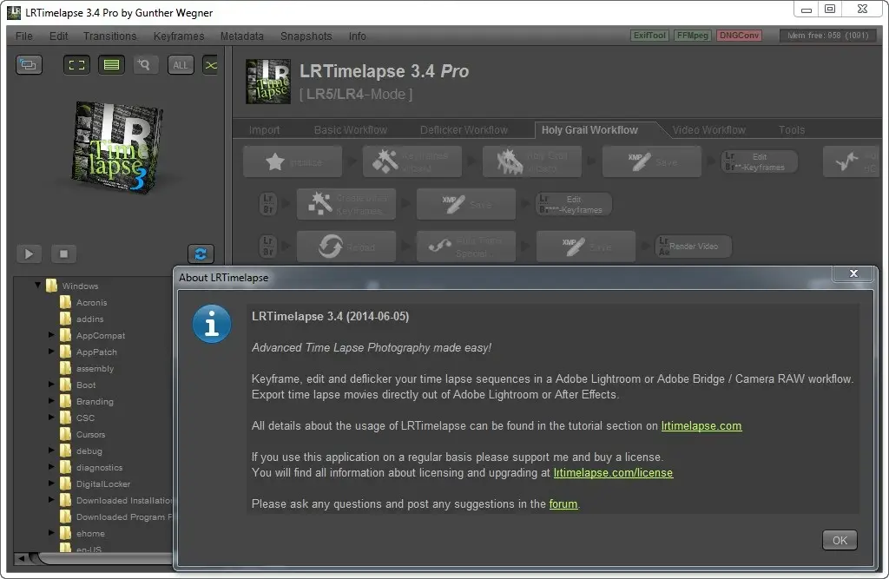Switch to the Basic Workflow tab
The width and height of the screenshot is (889, 579).
click(x=351, y=130)
